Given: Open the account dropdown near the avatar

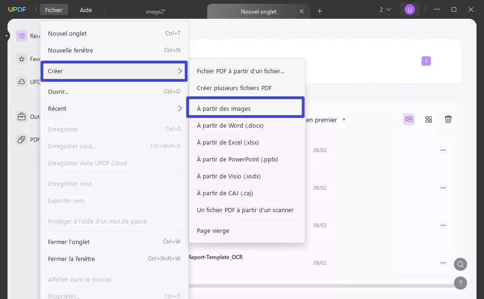Looking at the screenshot, I should [x=384, y=9].
